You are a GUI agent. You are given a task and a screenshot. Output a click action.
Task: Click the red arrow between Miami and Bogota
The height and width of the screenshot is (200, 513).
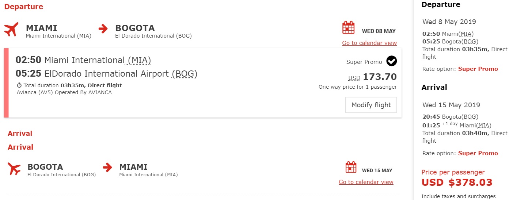click(x=103, y=28)
